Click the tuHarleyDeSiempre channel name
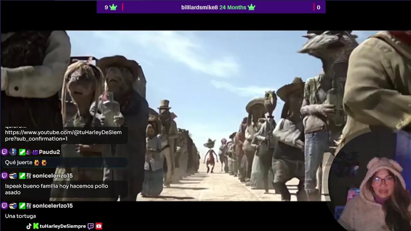The image size is (411, 231). 63,226
